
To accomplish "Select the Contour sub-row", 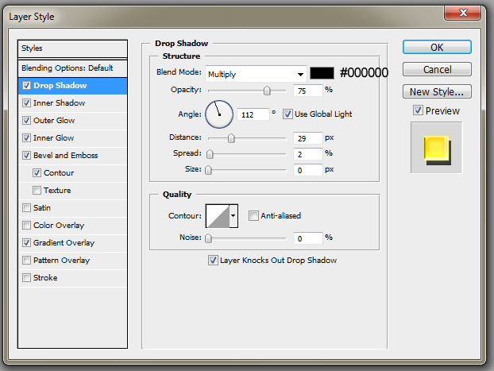I will 73,173.
